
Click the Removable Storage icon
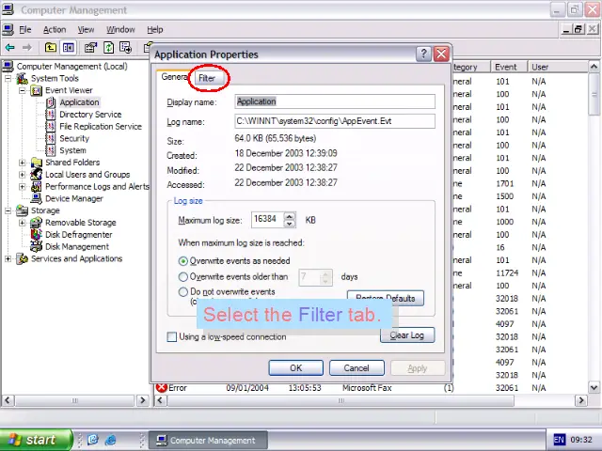[37, 223]
